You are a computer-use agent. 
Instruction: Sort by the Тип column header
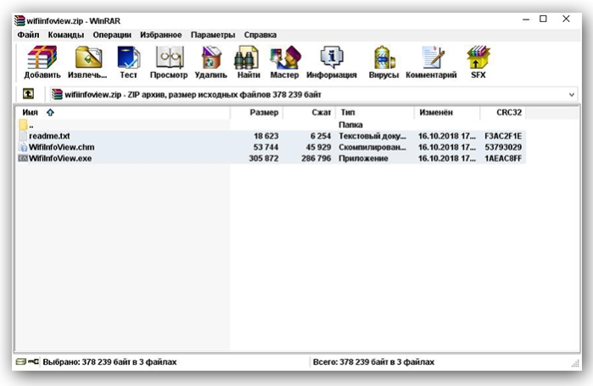click(x=374, y=112)
